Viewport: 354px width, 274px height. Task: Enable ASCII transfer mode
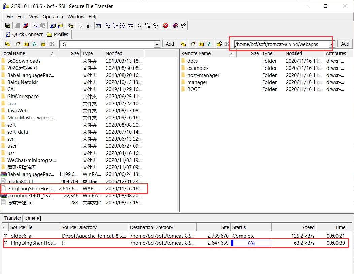pyautogui.click(x=140, y=25)
